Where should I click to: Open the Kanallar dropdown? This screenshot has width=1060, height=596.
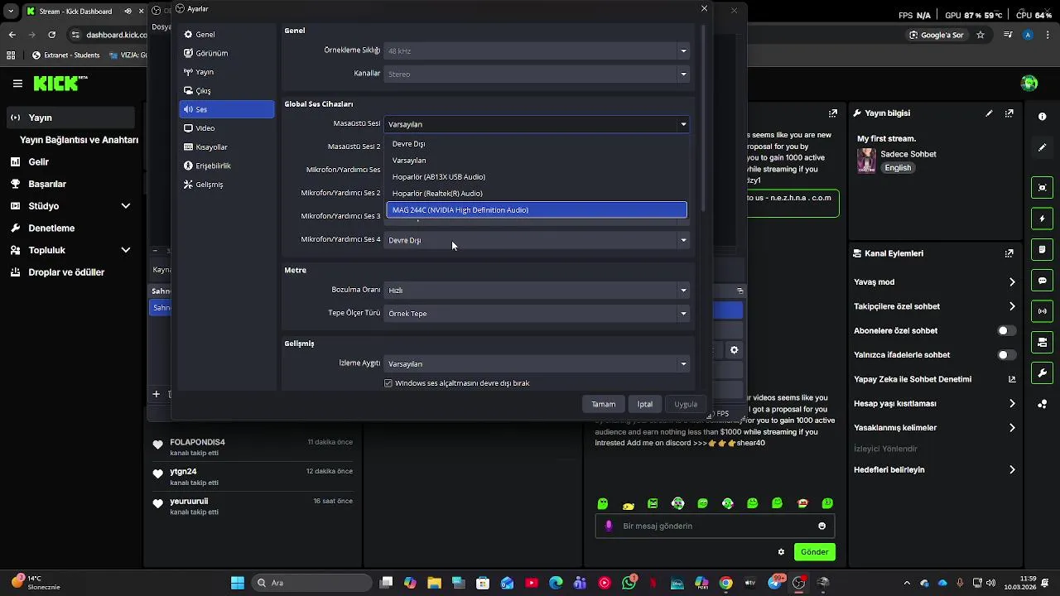[x=537, y=74]
